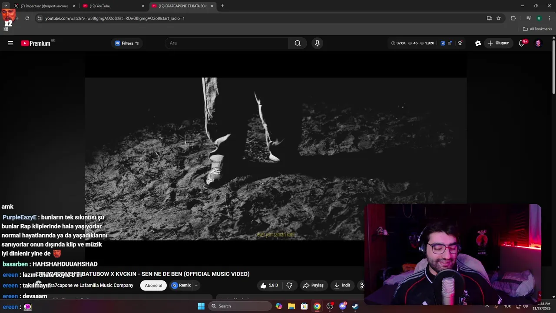Open OBS Studio from the taskbar
The height and width of the screenshot is (313, 556).
pyautogui.click(x=330, y=306)
